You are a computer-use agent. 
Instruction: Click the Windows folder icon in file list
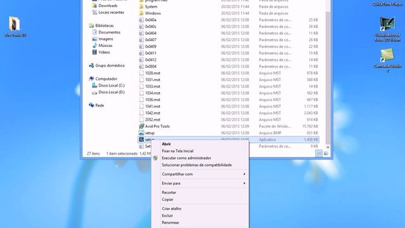(x=141, y=13)
